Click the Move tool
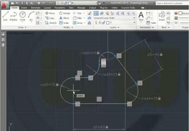Screen dimensions: 189x131 pos(50,13)
